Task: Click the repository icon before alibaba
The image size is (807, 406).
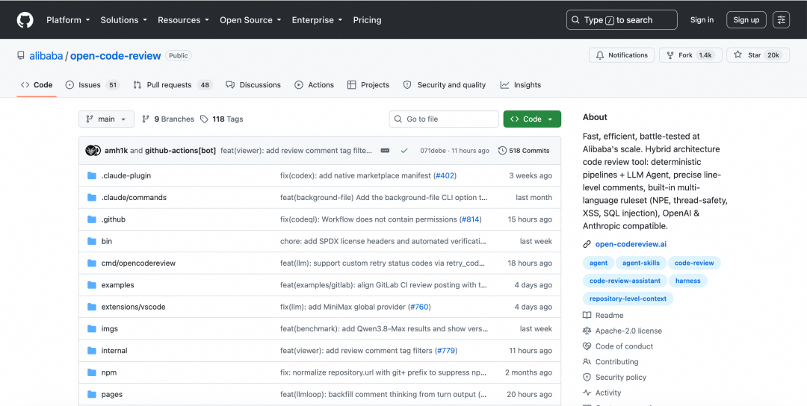Action: (21, 55)
